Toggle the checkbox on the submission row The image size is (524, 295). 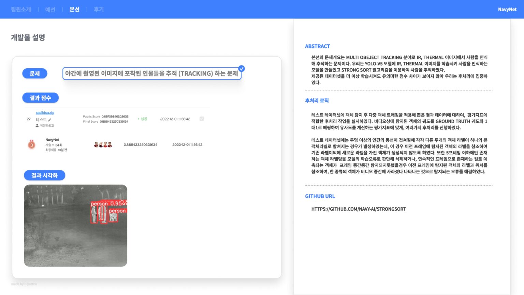[x=202, y=119]
